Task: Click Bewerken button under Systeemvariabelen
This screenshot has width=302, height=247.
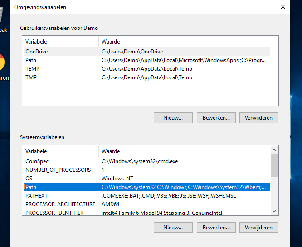Action: pyautogui.click(x=216, y=228)
